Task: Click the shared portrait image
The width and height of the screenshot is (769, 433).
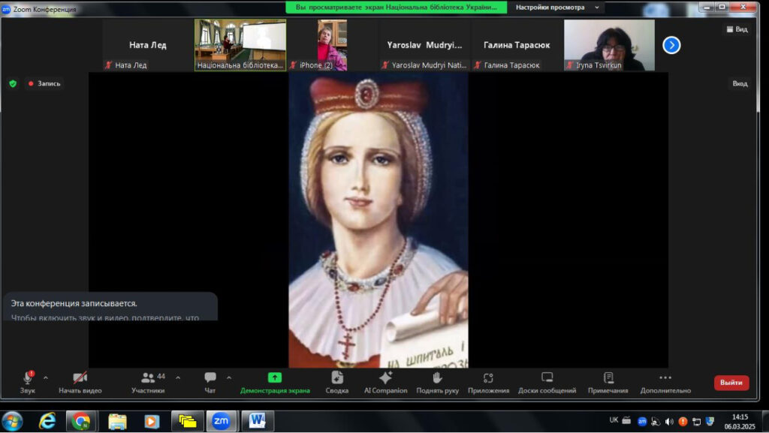Action: tap(378, 221)
